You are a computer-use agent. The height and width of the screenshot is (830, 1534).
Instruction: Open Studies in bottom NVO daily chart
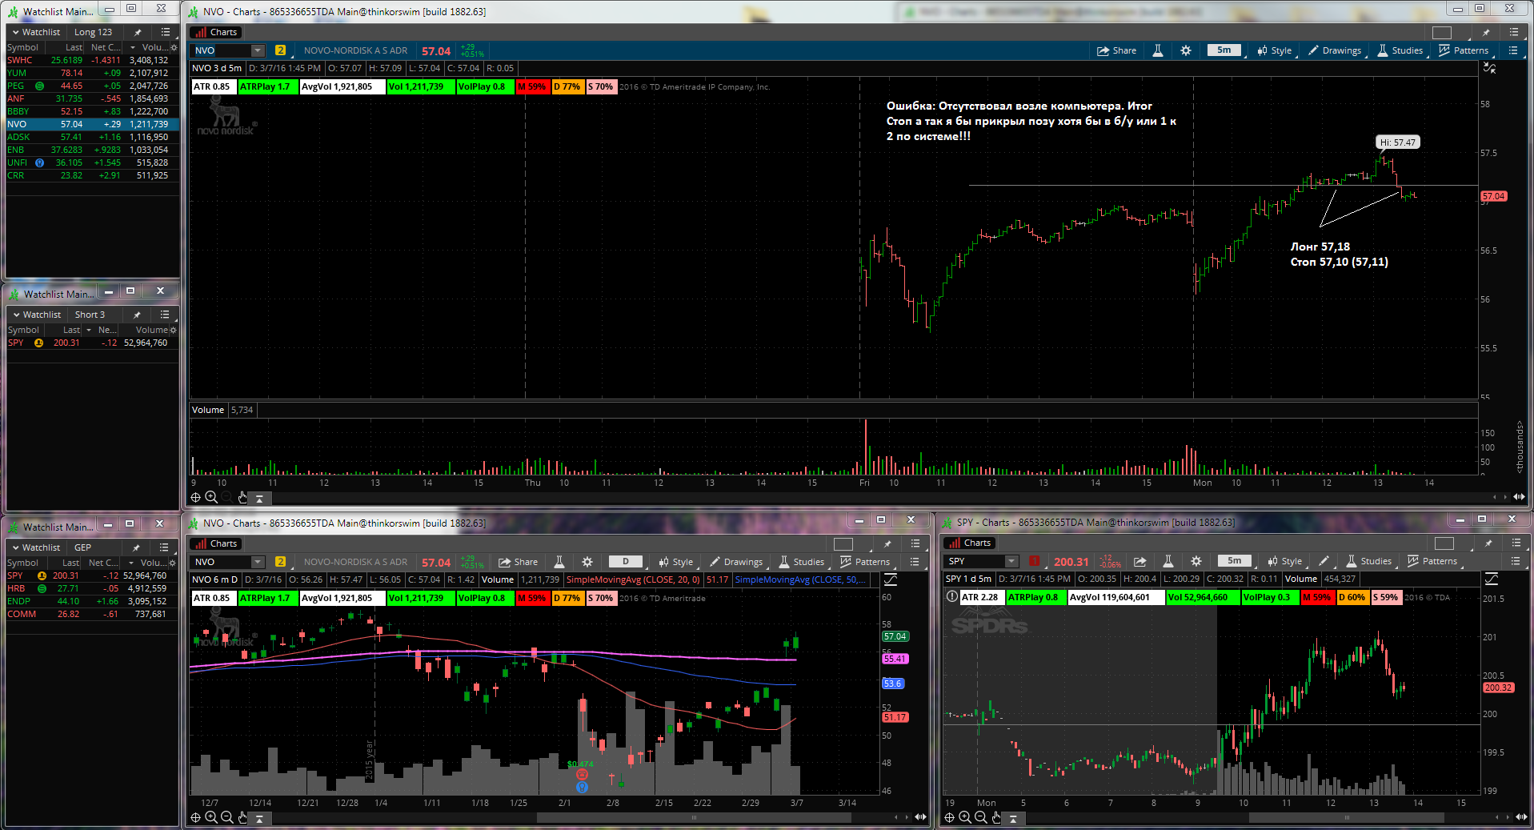coord(802,562)
